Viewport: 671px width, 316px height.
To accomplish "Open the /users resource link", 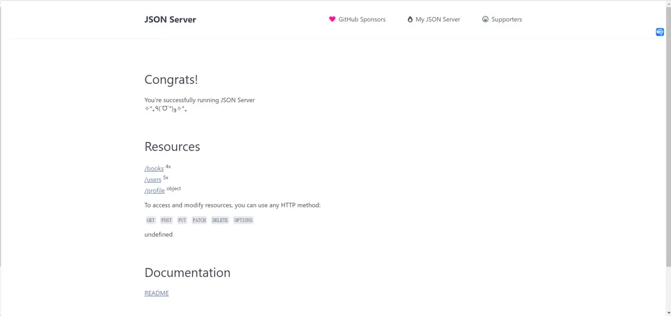I will (153, 180).
